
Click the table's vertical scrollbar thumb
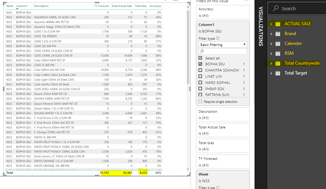188,47
